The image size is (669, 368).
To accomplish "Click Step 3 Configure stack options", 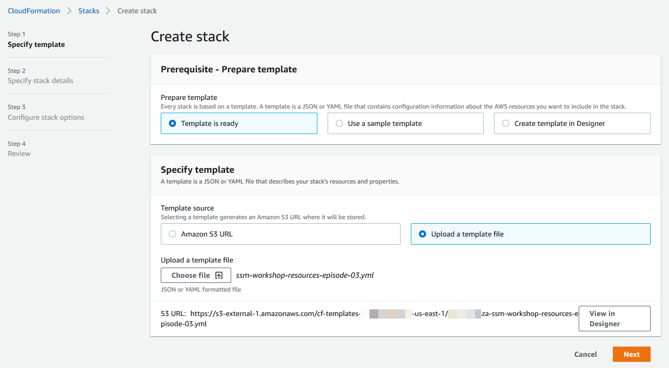I will (x=46, y=112).
